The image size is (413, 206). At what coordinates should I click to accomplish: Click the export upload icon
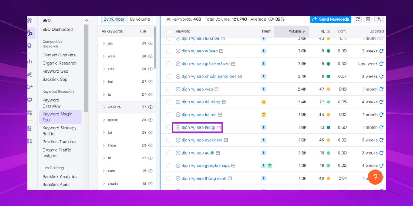379,19
